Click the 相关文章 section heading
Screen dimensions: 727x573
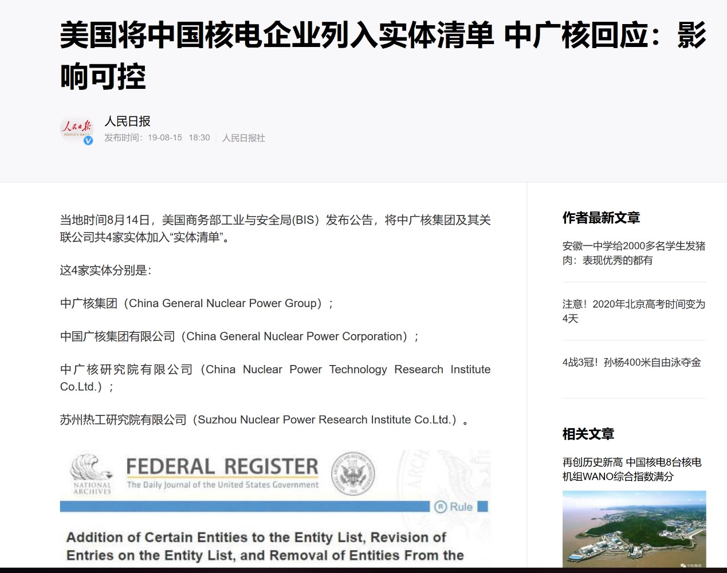click(588, 434)
